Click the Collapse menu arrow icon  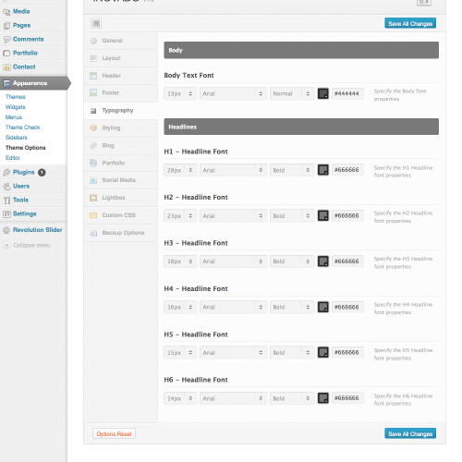[x=6, y=246]
